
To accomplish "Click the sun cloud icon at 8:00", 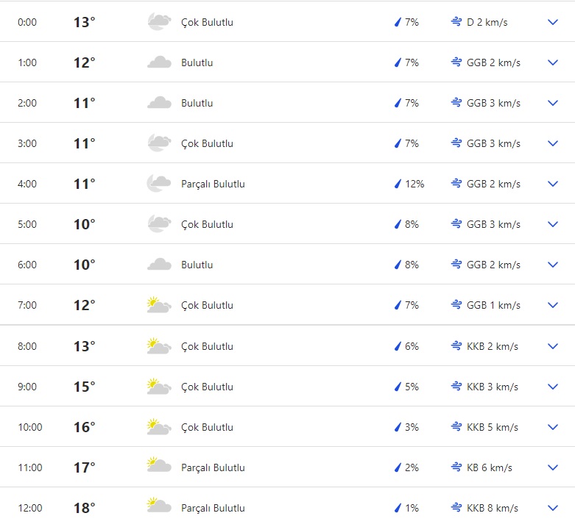I will coord(159,346).
